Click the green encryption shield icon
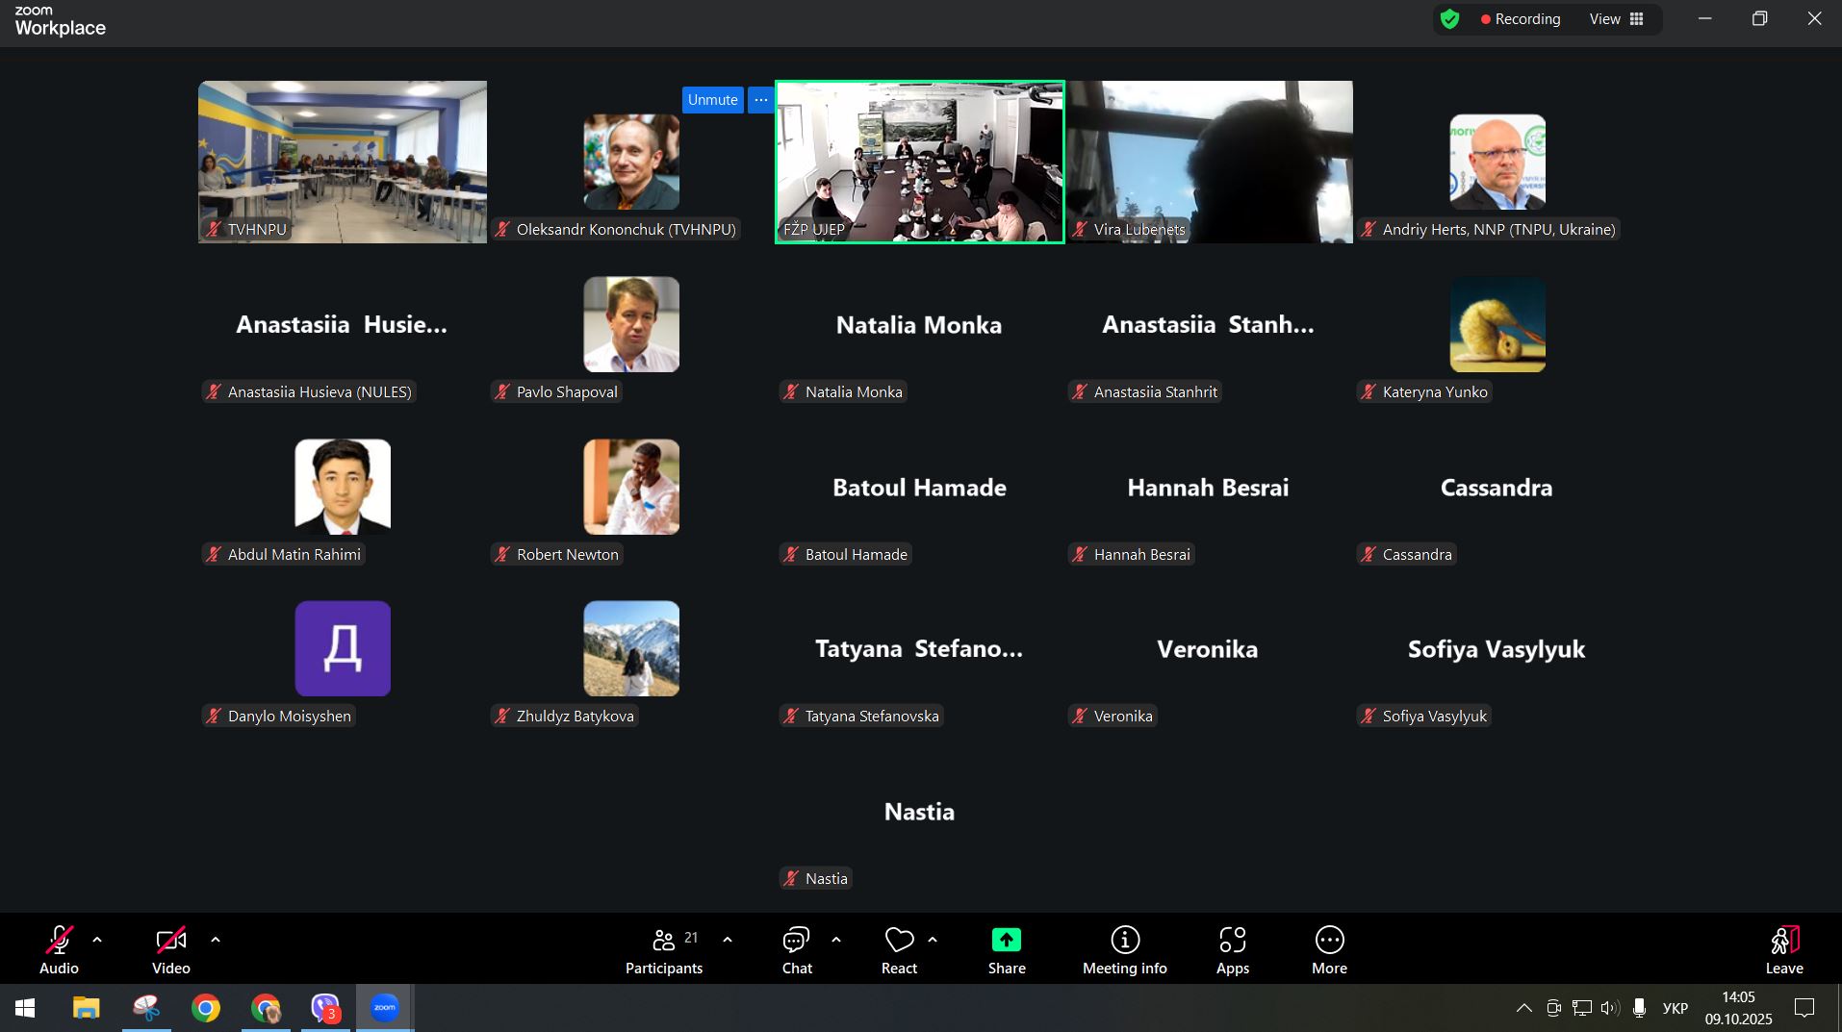This screenshot has height=1032, width=1842. point(1449,19)
